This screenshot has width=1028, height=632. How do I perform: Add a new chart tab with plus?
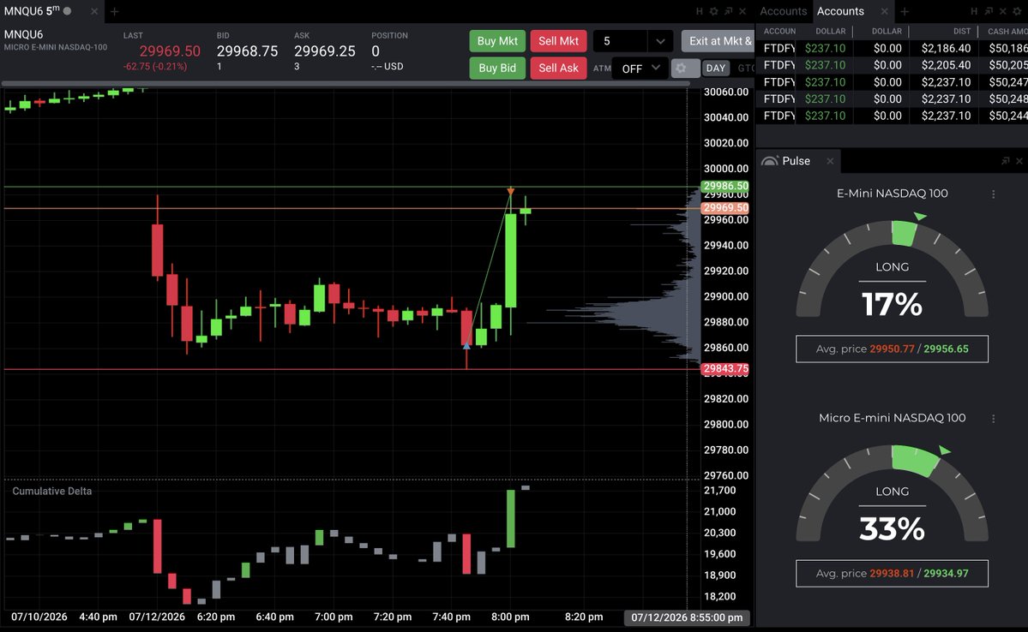114,11
